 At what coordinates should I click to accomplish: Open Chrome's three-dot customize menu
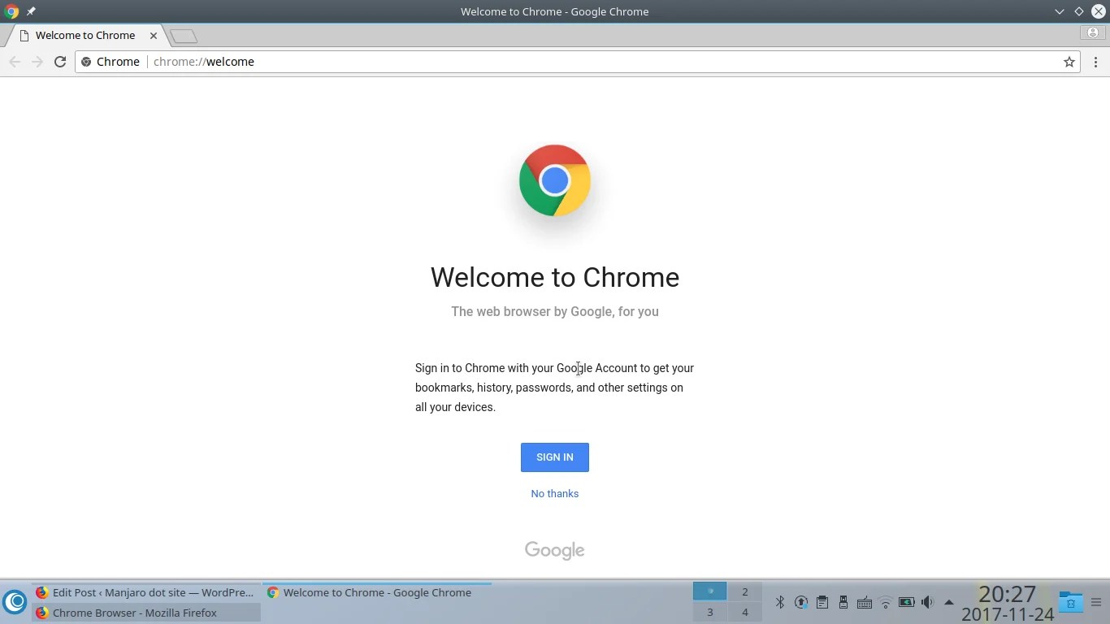click(1095, 62)
